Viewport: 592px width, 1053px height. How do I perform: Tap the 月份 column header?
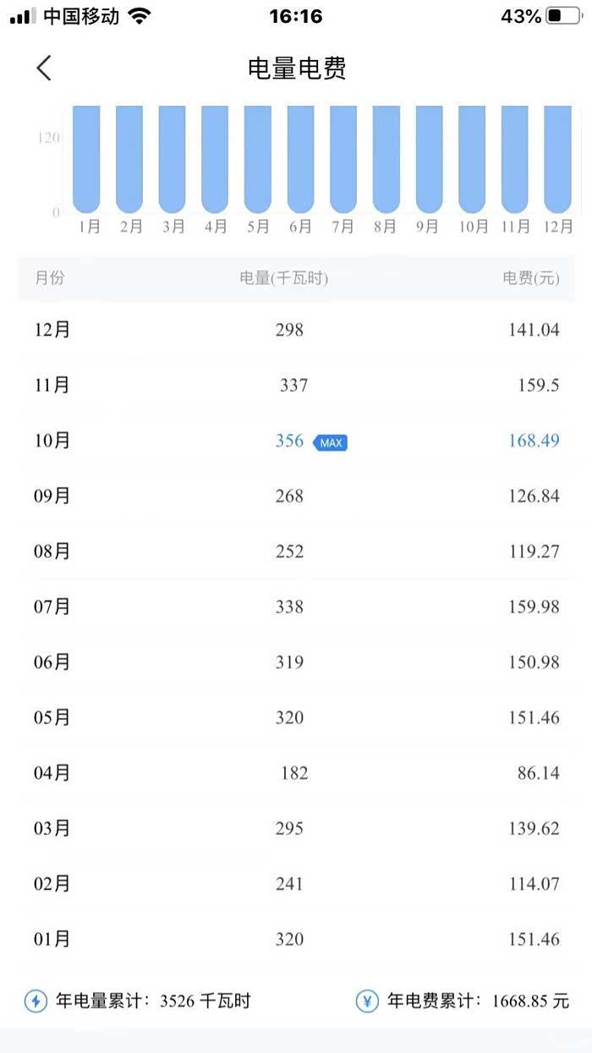click(49, 278)
